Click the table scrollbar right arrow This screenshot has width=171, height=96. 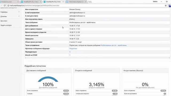(169, 58)
